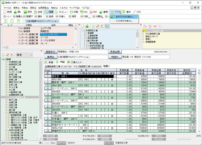Click new-document icon in template panel toolbar

(83, 26)
